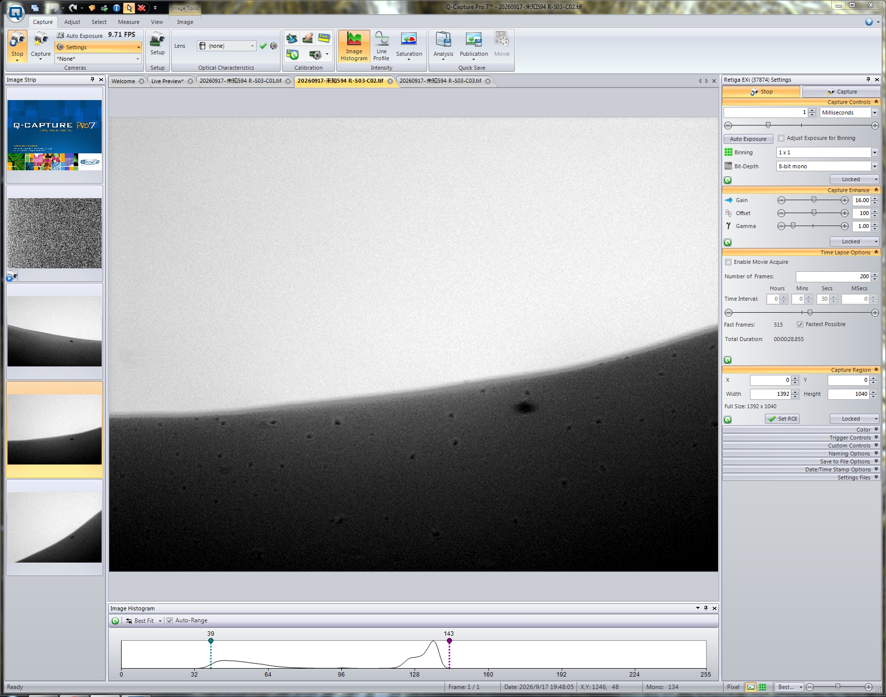The width and height of the screenshot is (886, 697).
Task: Reset Capture Region with green refresh icon
Action: coord(728,420)
